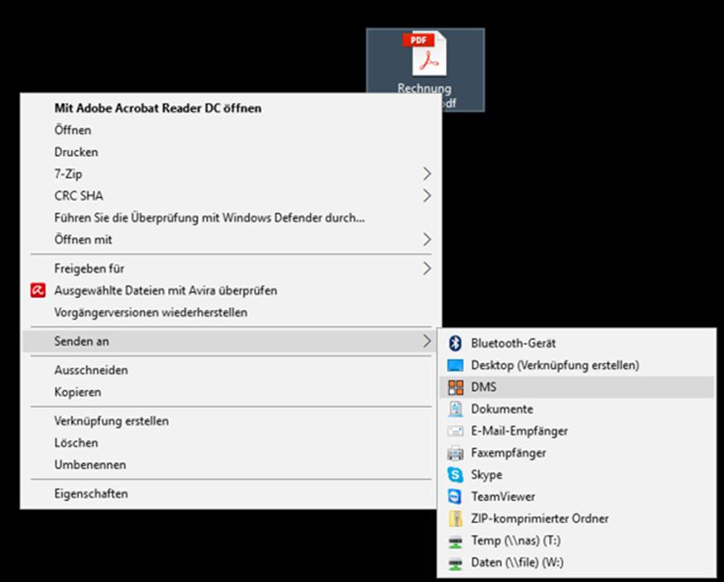Open the 7-Zip menu entry
The height and width of the screenshot is (582, 724).
tap(231, 174)
